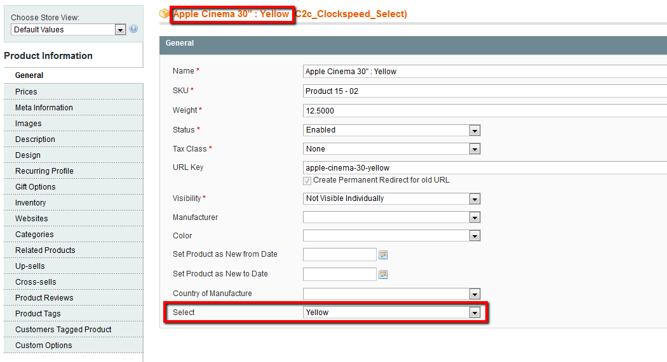
Task: Open the Status dropdown
Action: pyautogui.click(x=391, y=130)
